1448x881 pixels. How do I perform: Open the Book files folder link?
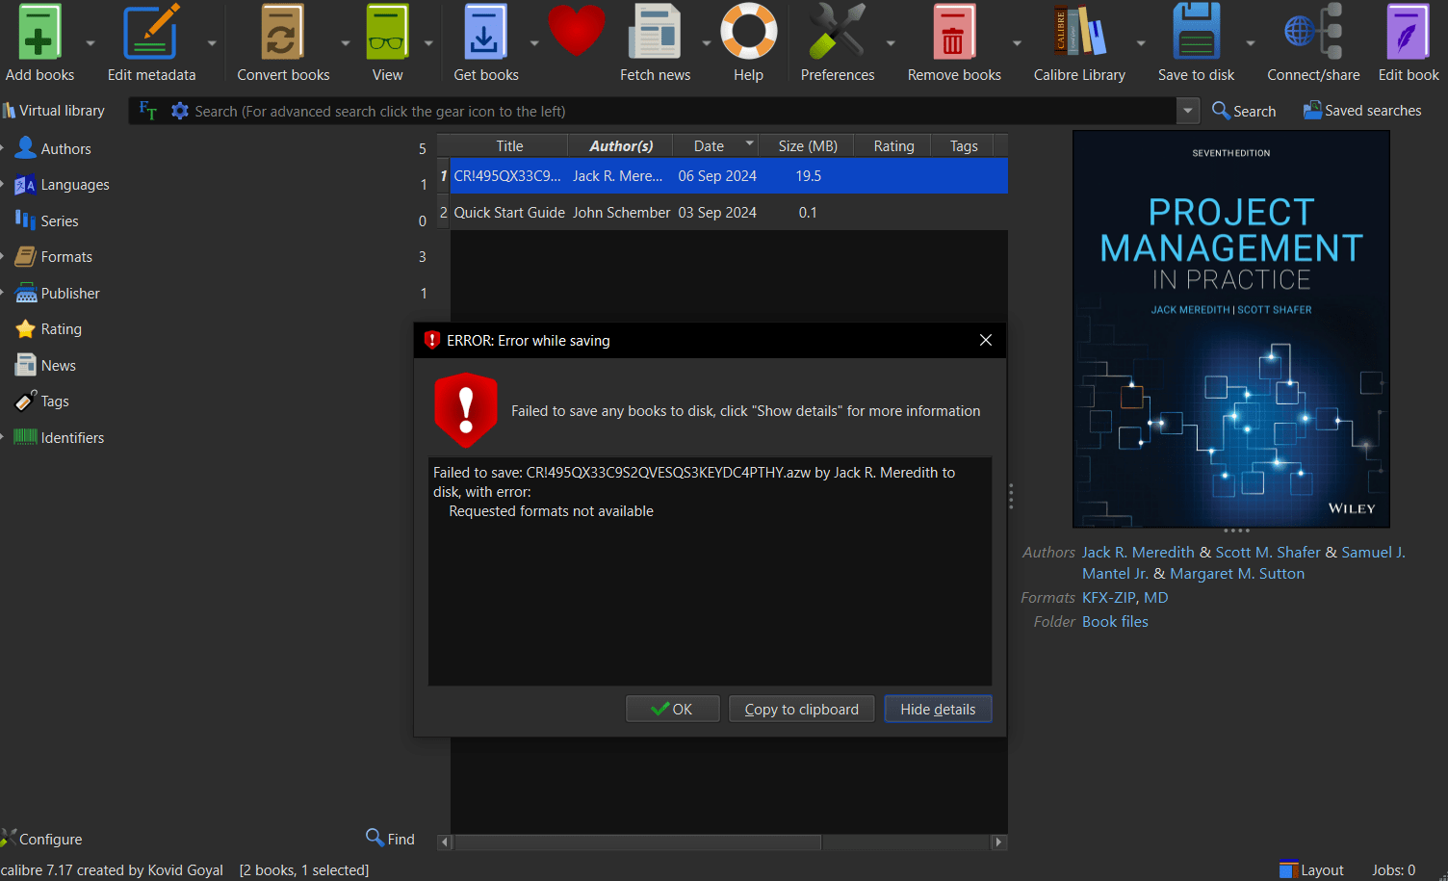tap(1115, 621)
